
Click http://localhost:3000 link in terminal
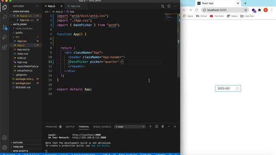(x=86, y=135)
